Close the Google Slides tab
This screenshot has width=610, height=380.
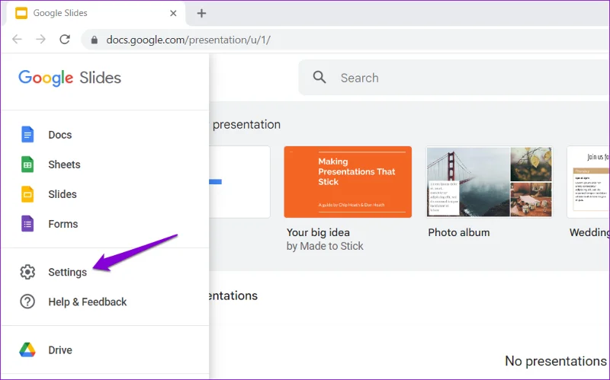coord(173,13)
